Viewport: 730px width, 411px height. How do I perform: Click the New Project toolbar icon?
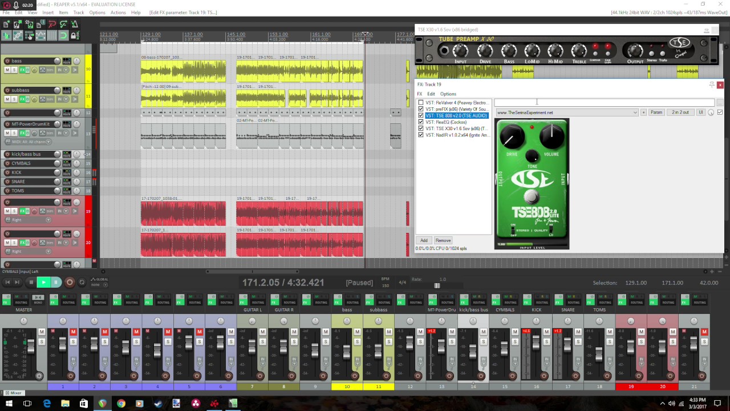6,24
